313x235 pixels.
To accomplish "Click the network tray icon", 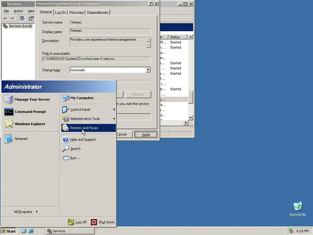I will pos(291,231).
